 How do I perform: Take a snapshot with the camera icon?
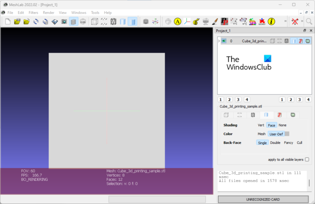[x=64, y=22]
